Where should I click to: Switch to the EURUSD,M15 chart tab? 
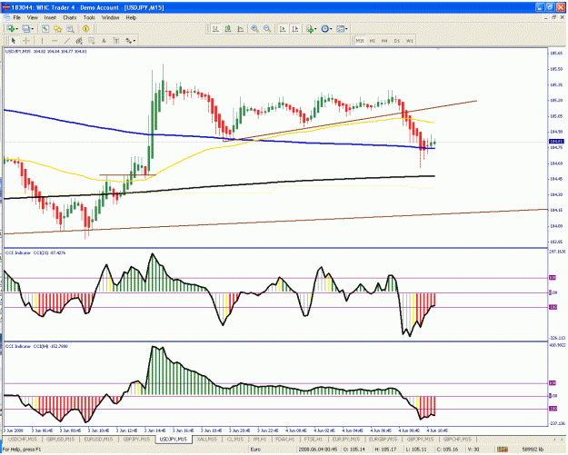(98, 439)
